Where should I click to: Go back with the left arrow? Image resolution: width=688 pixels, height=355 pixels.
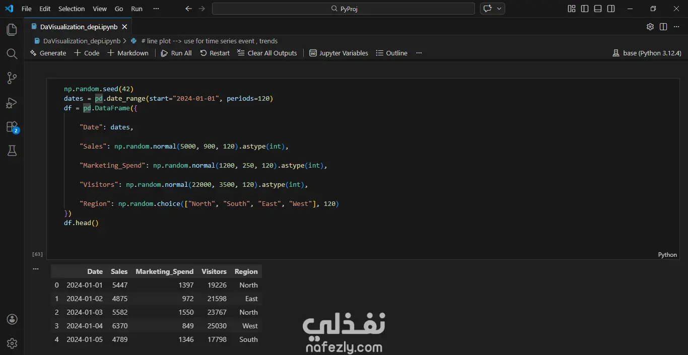[188, 9]
